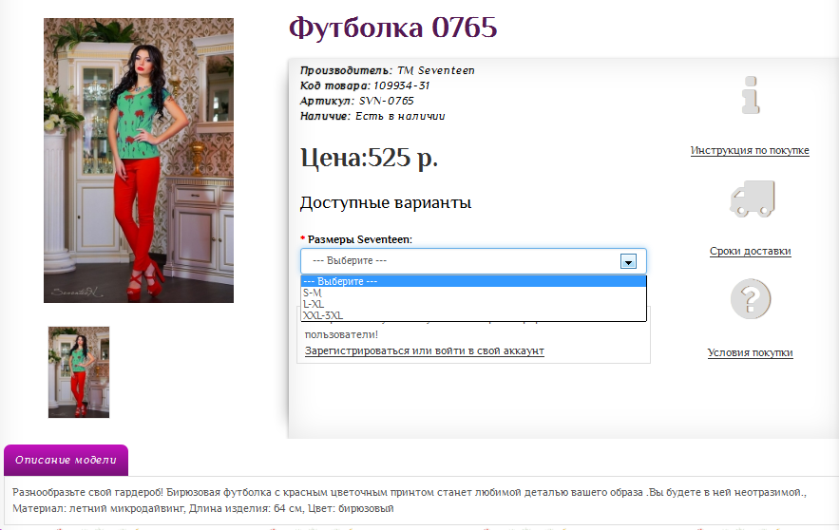839x530 pixels.
Task: Click the manufacturer name TM Seventeen
Action: 435,70
